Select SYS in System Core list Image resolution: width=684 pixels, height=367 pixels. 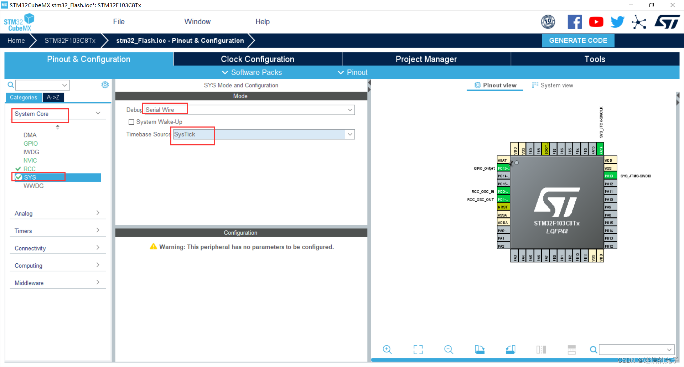pos(57,177)
